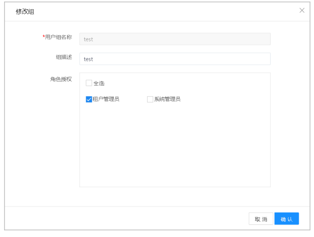The image size is (314, 237).
Task: Check the 全选 checkbox
Action: coord(89,83)
